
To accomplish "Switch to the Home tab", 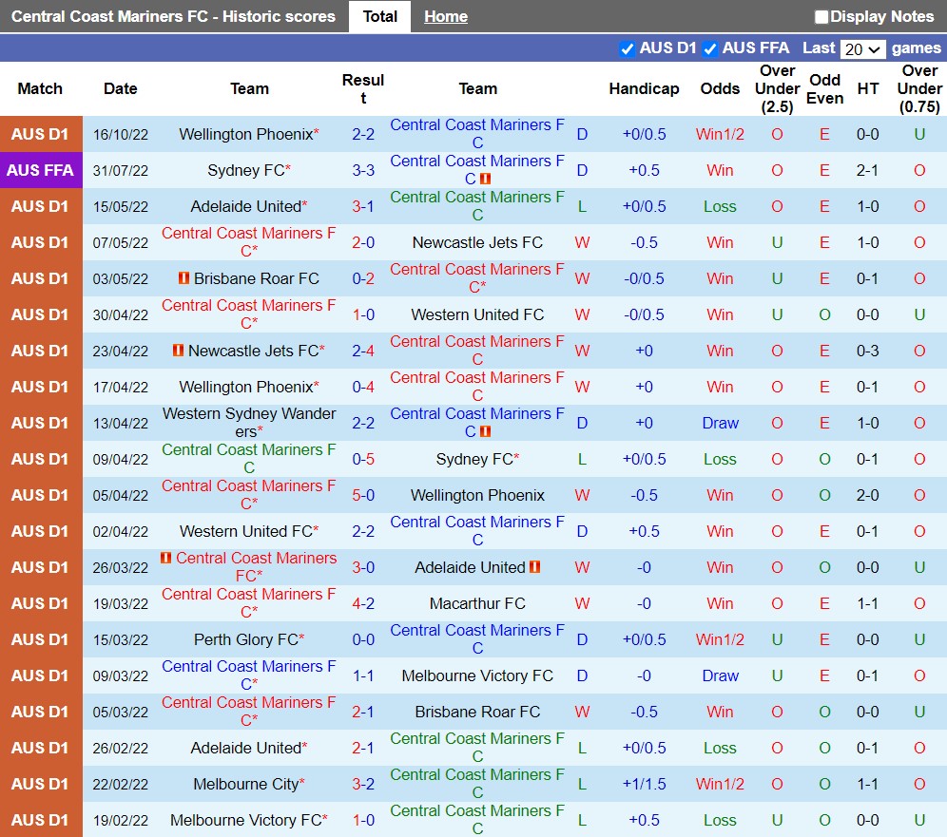I will coord(446,17).
